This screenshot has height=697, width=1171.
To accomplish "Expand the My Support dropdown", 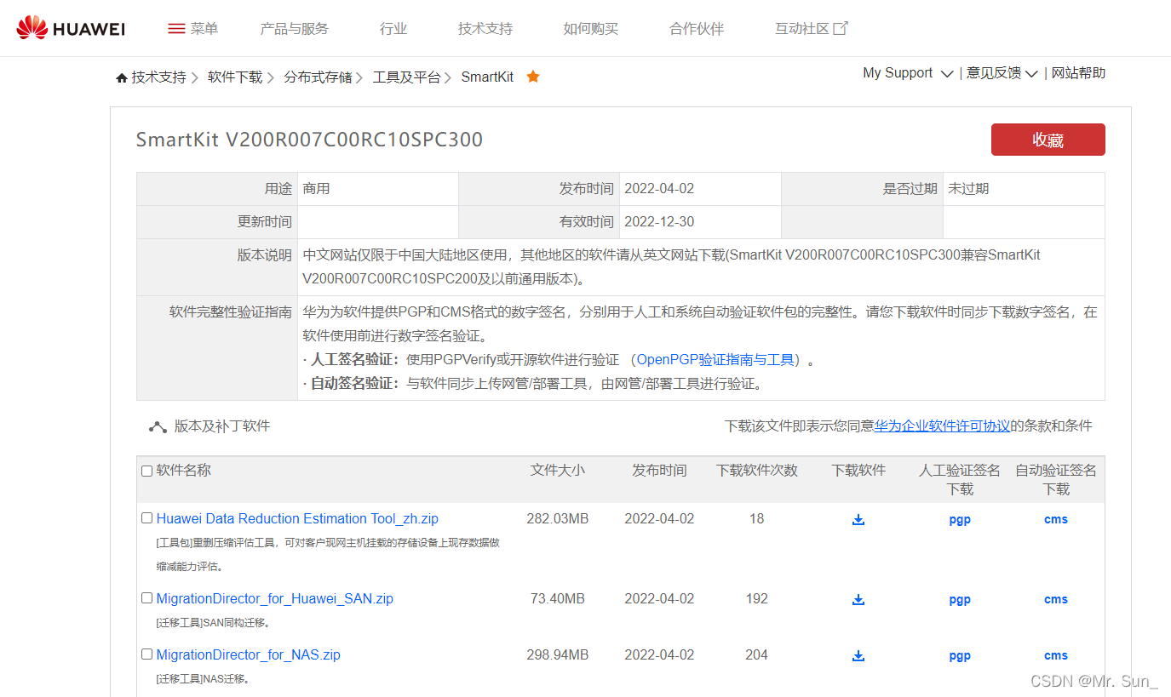I will (x=908, y=73).
